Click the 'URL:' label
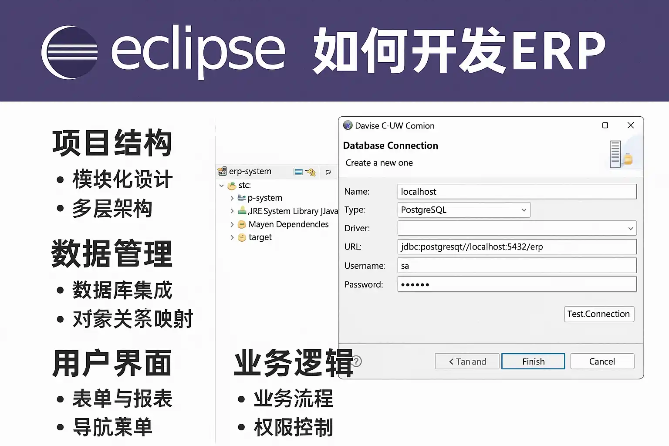This screenshot has height=446, width=669. point(353,247)
